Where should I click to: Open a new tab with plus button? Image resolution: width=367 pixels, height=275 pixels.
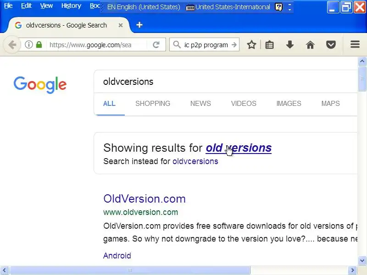click(139, 25)
